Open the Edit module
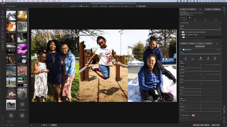The height and width of the screenshot is (127, 227). 224,13
